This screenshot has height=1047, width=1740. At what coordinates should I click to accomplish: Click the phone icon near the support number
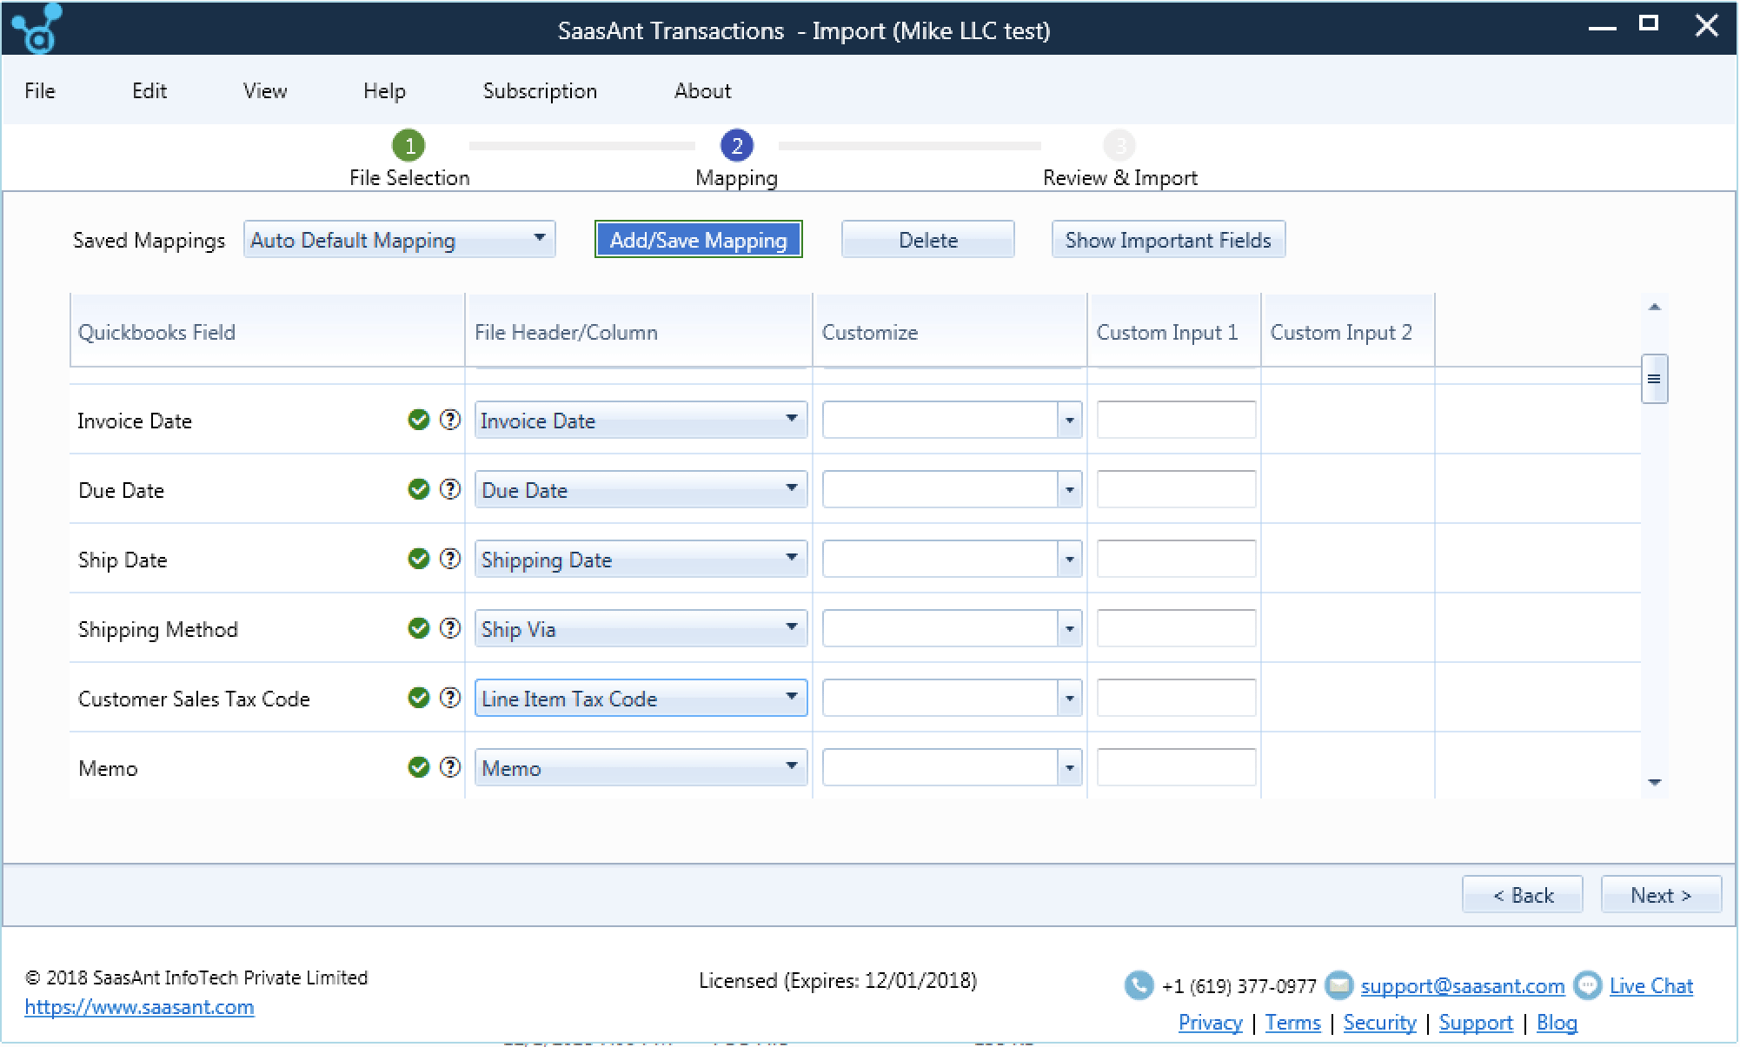pos(1139,985)
